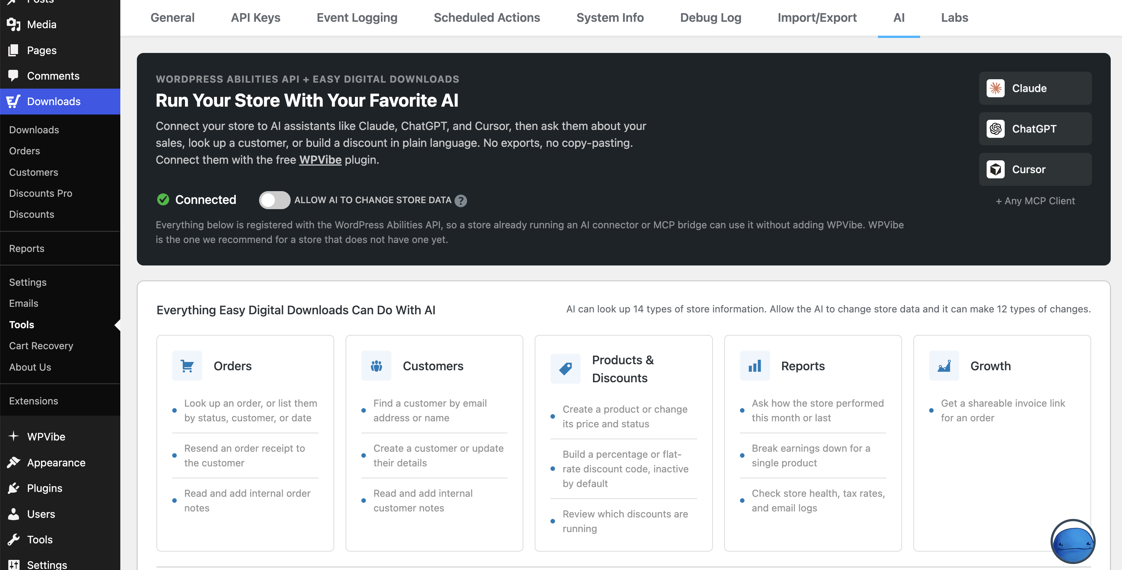The height and width of the screenshot is (570, 1122).
Task: Open Emails submenu item
Action: 24,303
